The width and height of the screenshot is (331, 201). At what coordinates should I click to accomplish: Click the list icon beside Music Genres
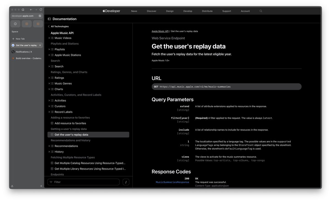click(x=52, y=83)
